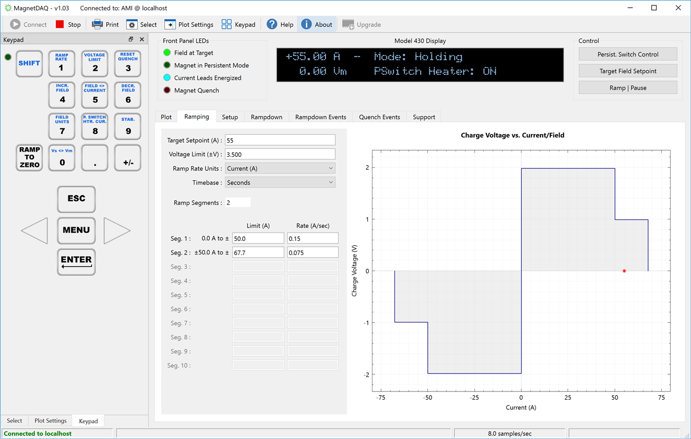Click the SHIFT keypad key

29,63
